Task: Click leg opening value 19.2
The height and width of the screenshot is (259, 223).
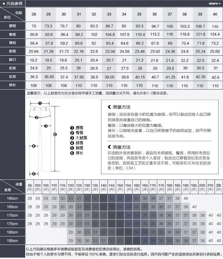Action: click(x=34, y=60)
